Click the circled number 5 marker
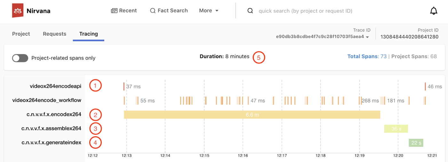The width and height of the screenshot is (448, 162). (x=259, y=58)
